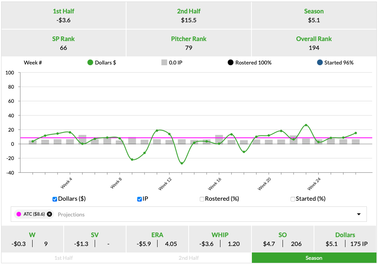The image size is (378, 264).
Task: Click the magenta ATC projection color dot
Action: pos(19,214)
